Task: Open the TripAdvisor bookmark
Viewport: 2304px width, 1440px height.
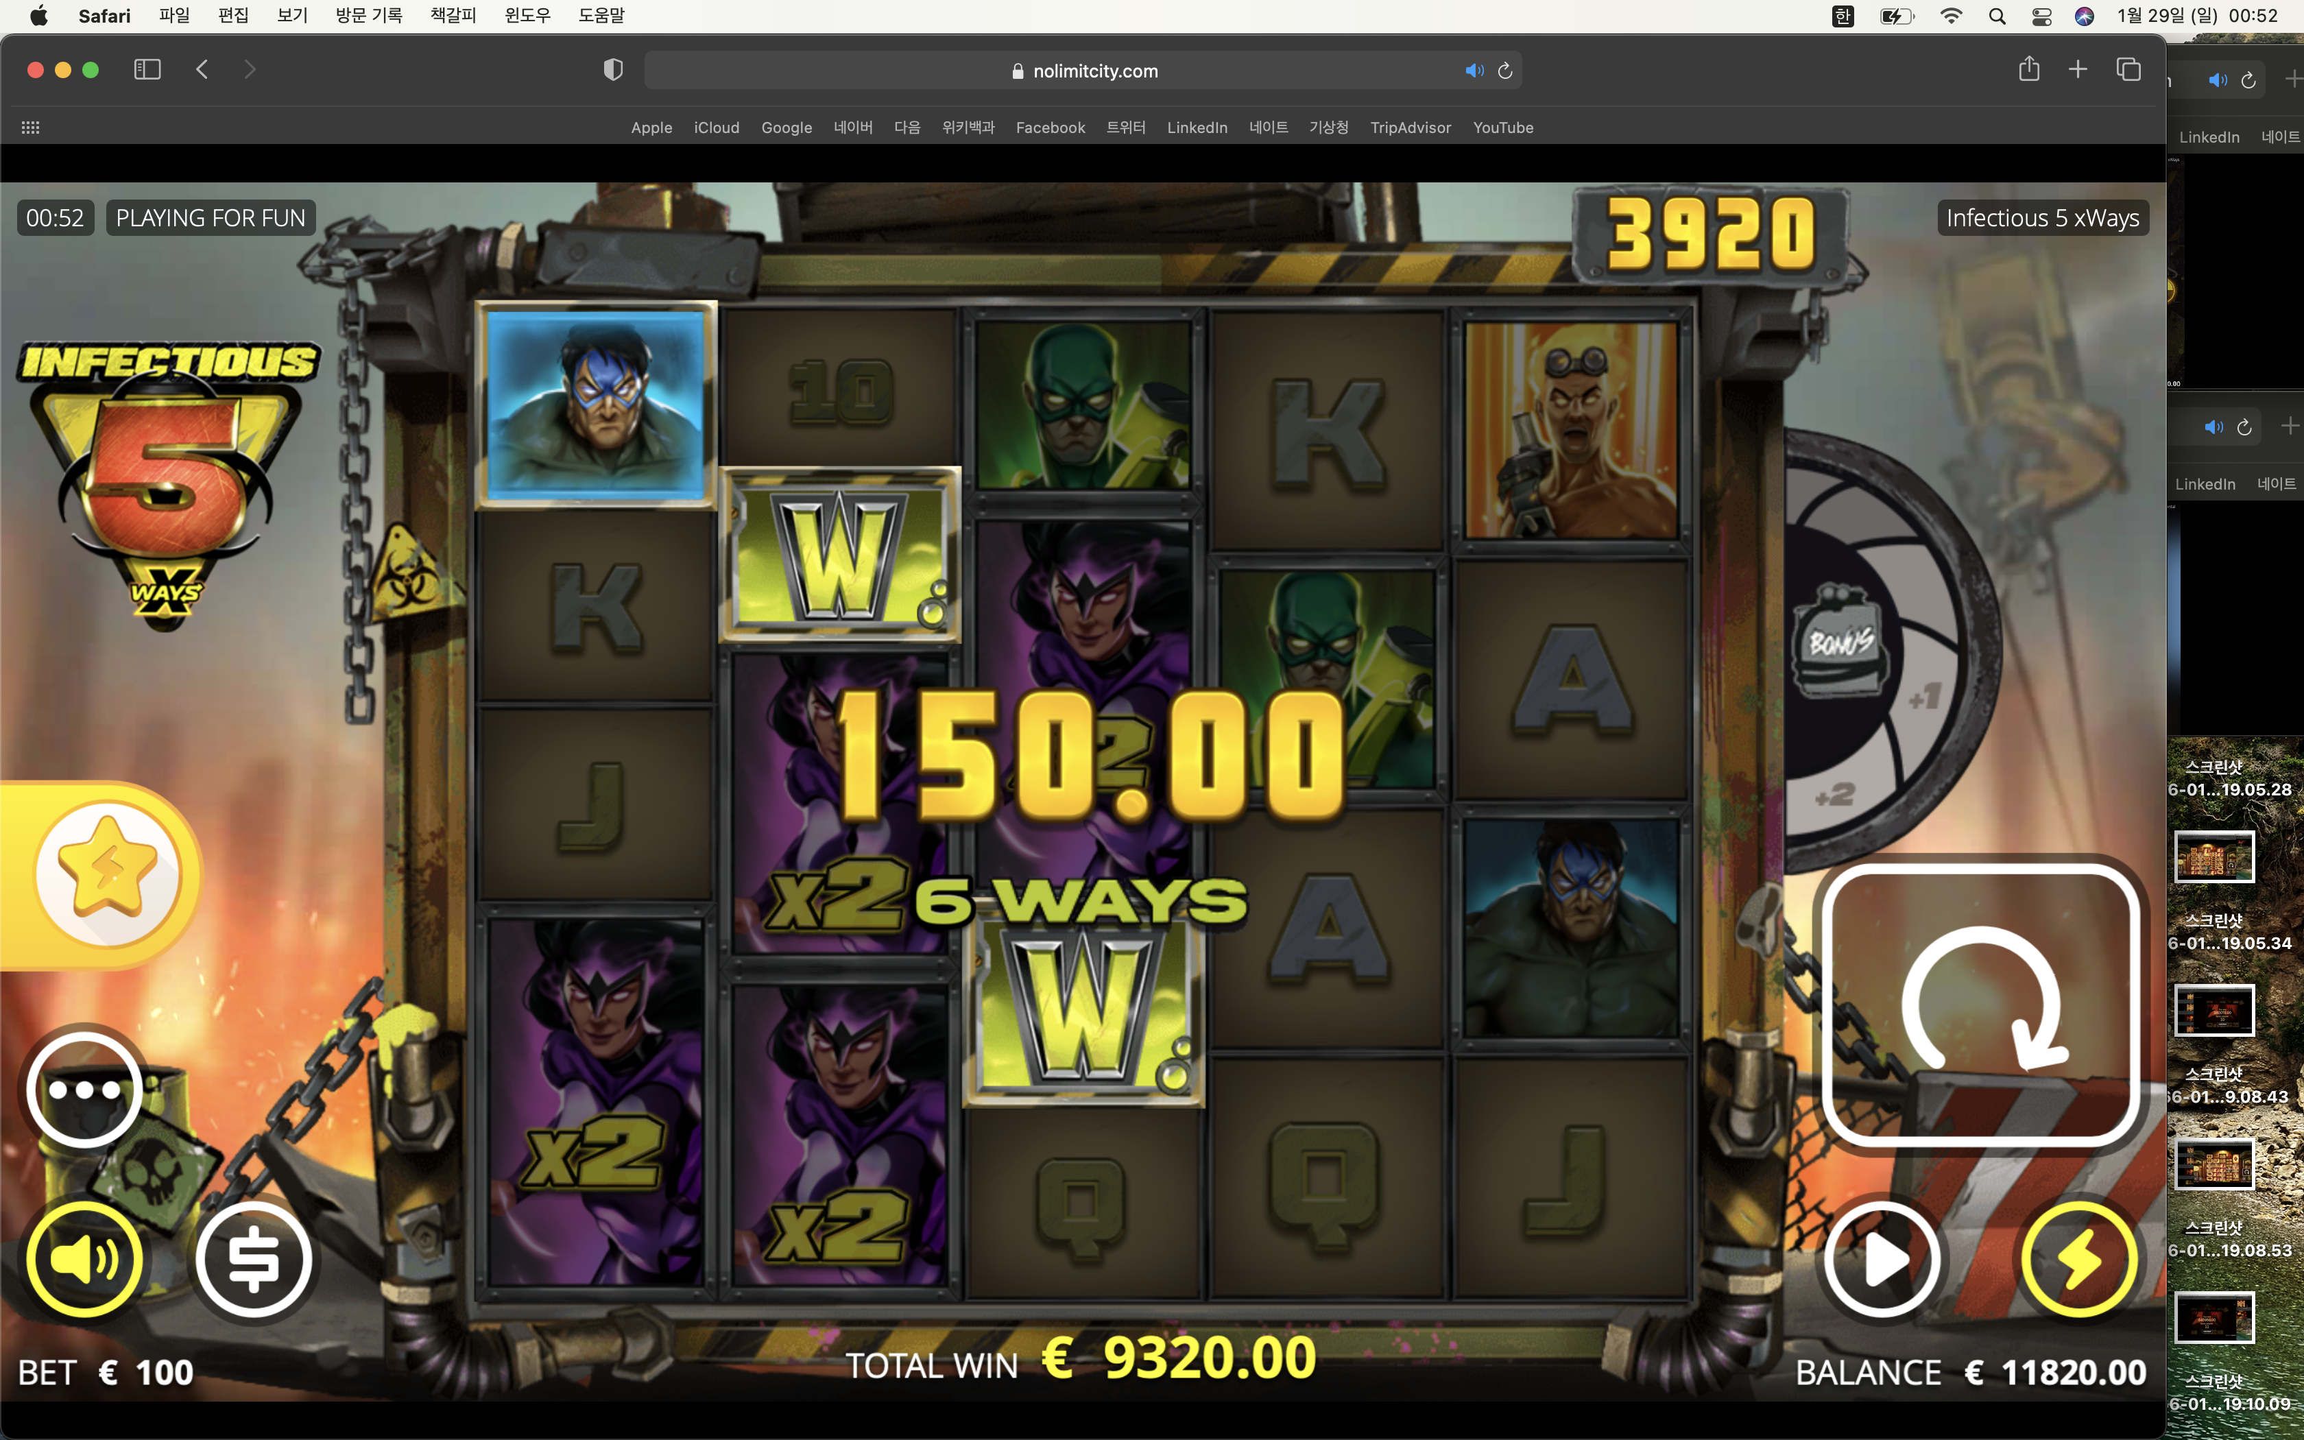Action: click(x=1410, y=128)
